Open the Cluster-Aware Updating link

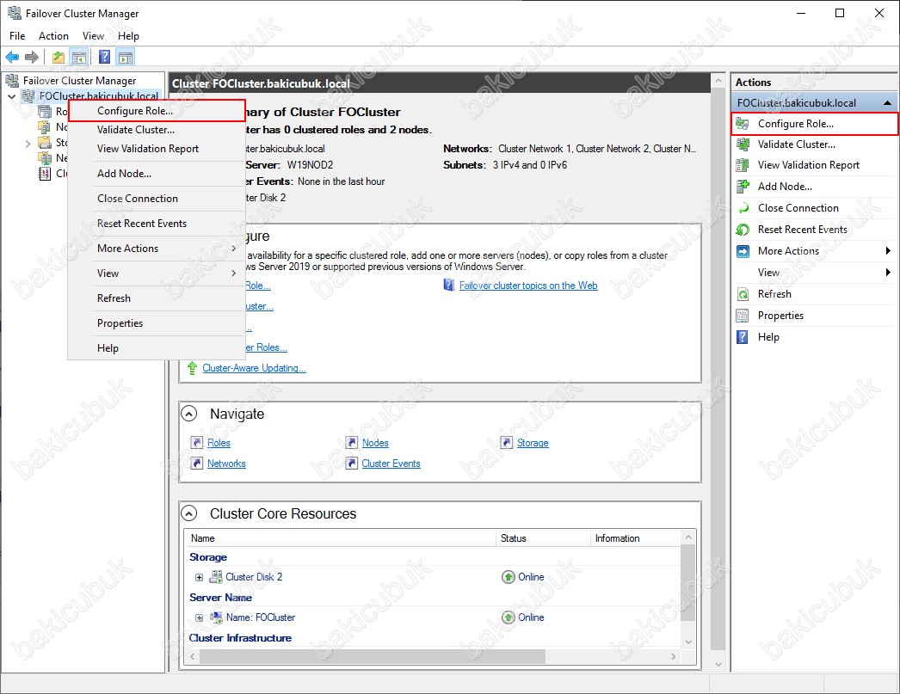click(x=254, y=368)
